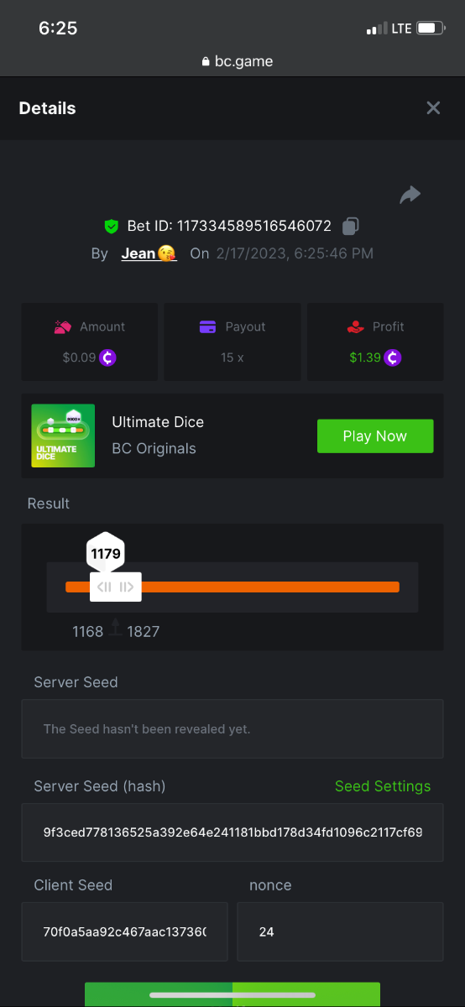Click the purple Payout card icon
The image size is (465, 1007).
click(207, 326)
